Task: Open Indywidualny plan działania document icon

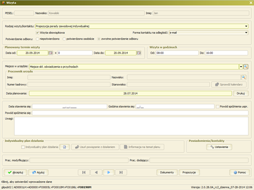Action: (x=64, y=147)
